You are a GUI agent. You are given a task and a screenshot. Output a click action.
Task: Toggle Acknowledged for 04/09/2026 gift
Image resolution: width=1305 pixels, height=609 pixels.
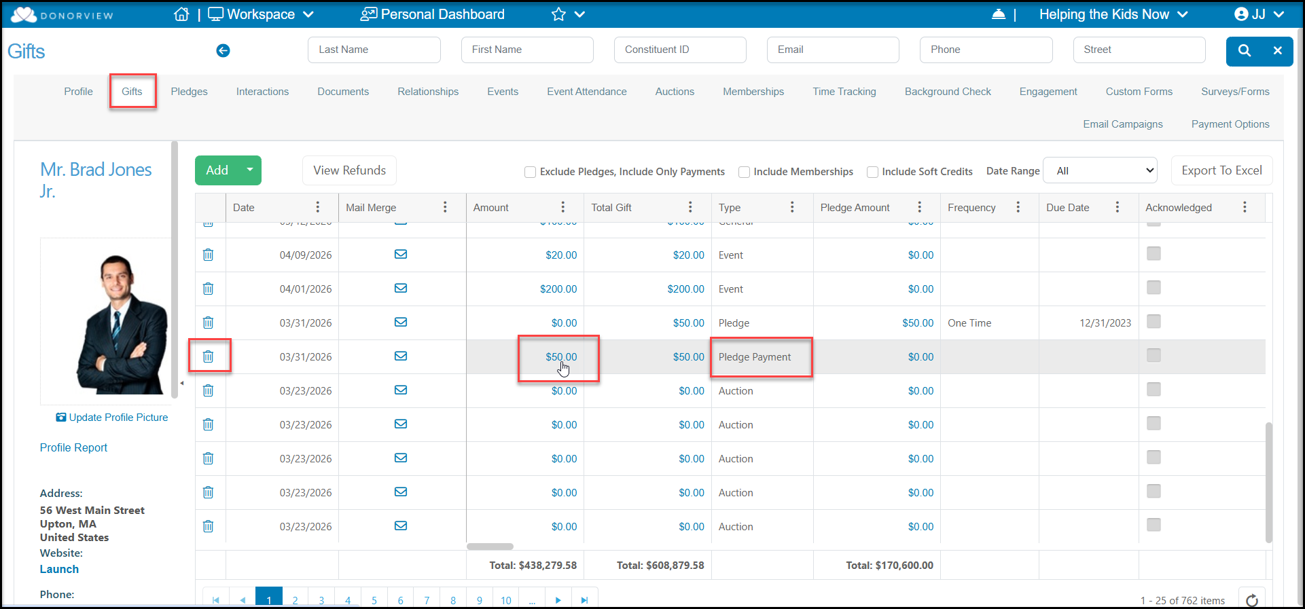[1154, 253]
